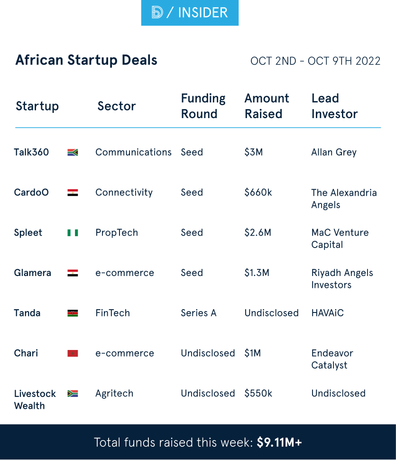Viewport: 396px width, 460px height.
Task: Open the Livestock Wealth startup entry
Action: pyautogui.click(x=35, y=399)
